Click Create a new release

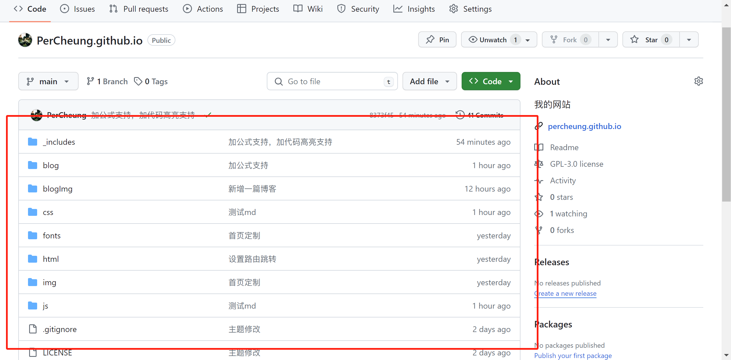(565, 293)
